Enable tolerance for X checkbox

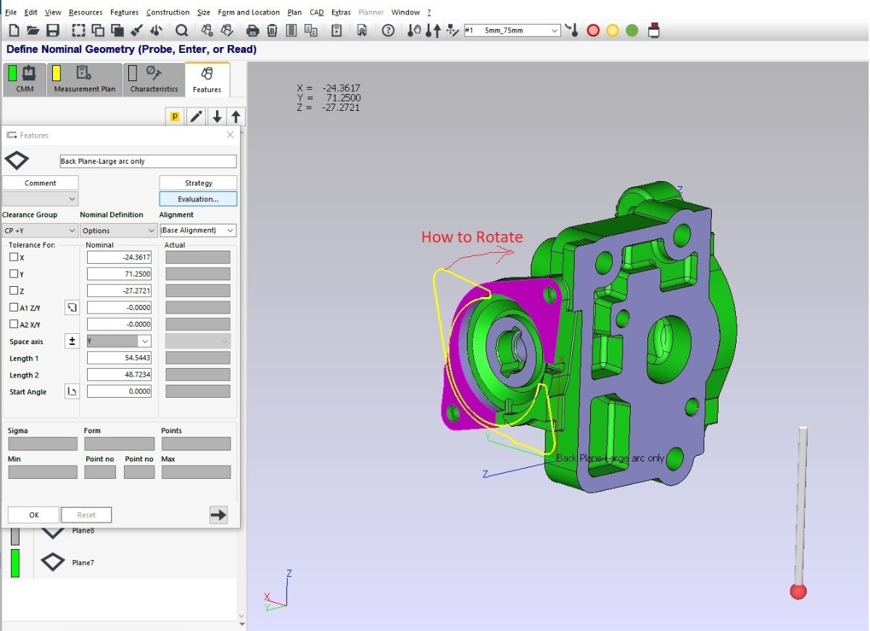pyautogui.click(x=14, y=257)
